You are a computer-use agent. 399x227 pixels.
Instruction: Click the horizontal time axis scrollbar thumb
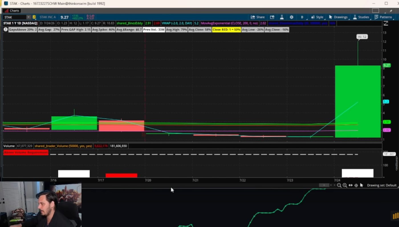tap(324, 185)
